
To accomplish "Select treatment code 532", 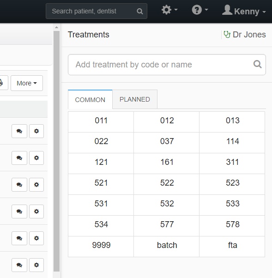I will [167, 205].
